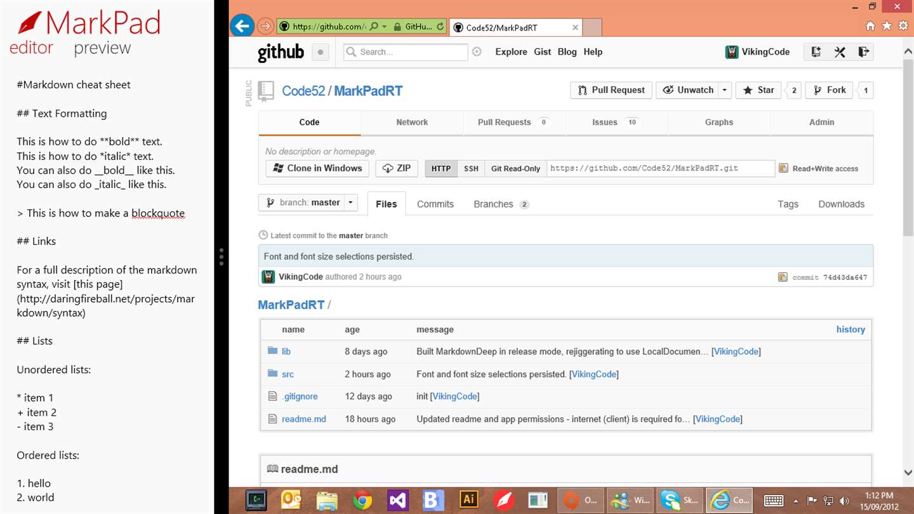The width and height of the screenshot is (914, 514).
Task: Open File Explorer from taskbar
Action: [x=327, y=501]
